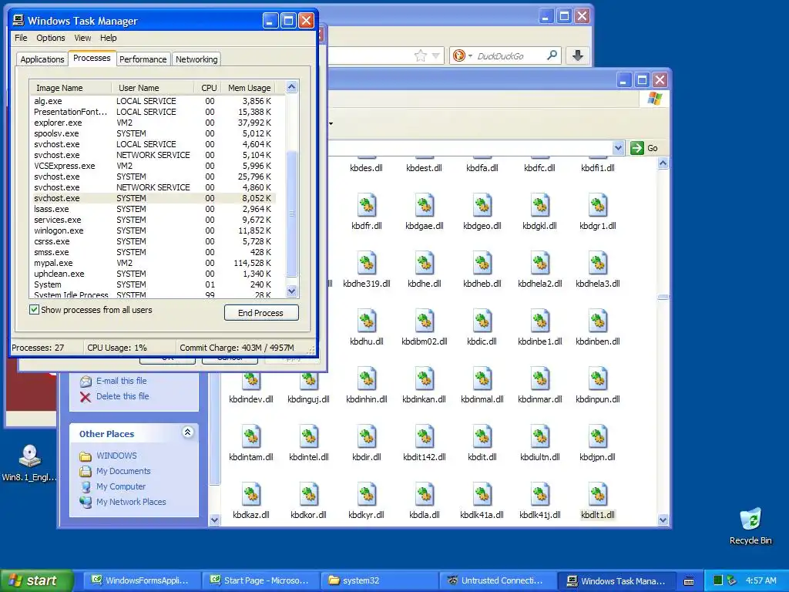
Task: Open the Options menu in Task Manager
Action: [50, 38]
